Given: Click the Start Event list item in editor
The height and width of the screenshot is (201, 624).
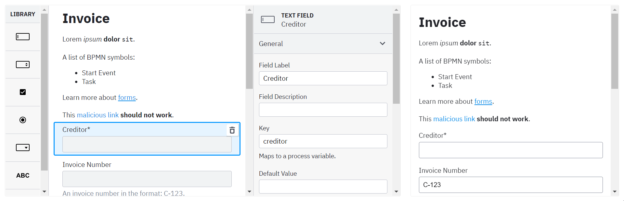Looking at the screenshot, I should tap(98, 73).
